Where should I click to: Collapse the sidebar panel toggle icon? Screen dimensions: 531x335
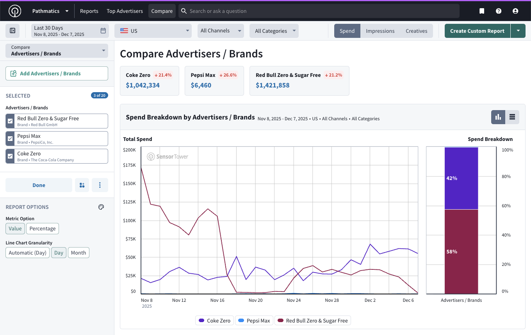[x=12, y=30]
